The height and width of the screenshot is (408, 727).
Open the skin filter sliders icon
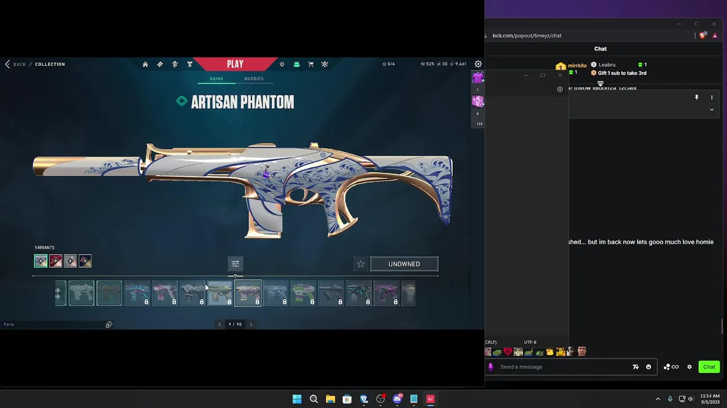235,263
